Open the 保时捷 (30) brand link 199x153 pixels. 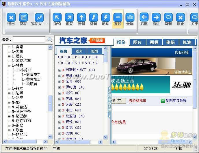point(75,87)
